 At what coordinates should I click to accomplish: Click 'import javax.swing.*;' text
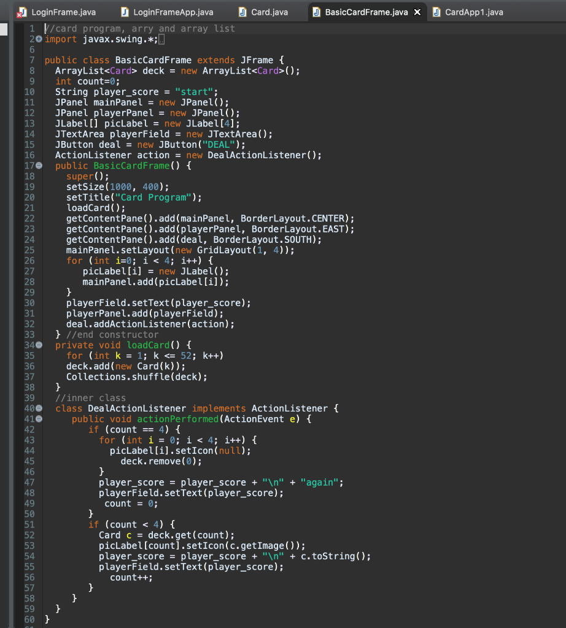pos(101,39)
